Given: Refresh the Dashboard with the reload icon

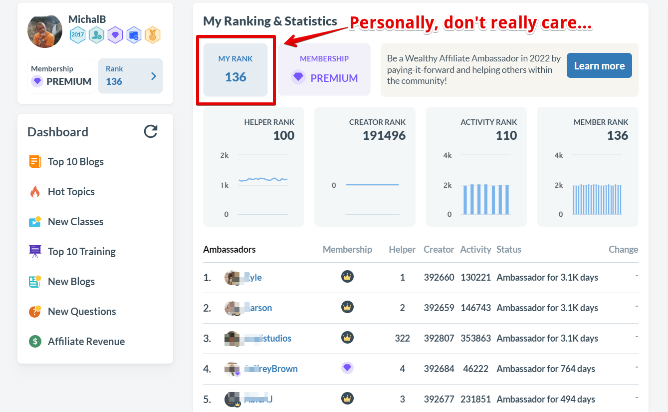Looking at the screenshot, I should [x=151, y=131].
